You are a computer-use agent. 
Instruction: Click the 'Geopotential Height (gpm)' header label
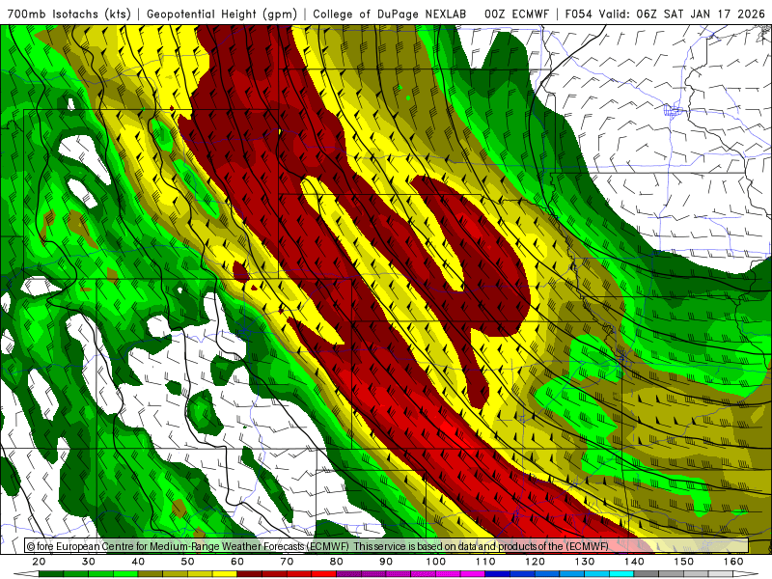(x=222, y=14)
